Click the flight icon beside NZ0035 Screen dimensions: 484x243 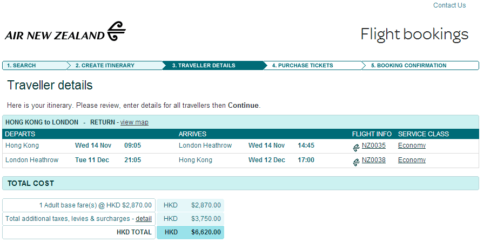pyautogui.click(x=356, y=147)
